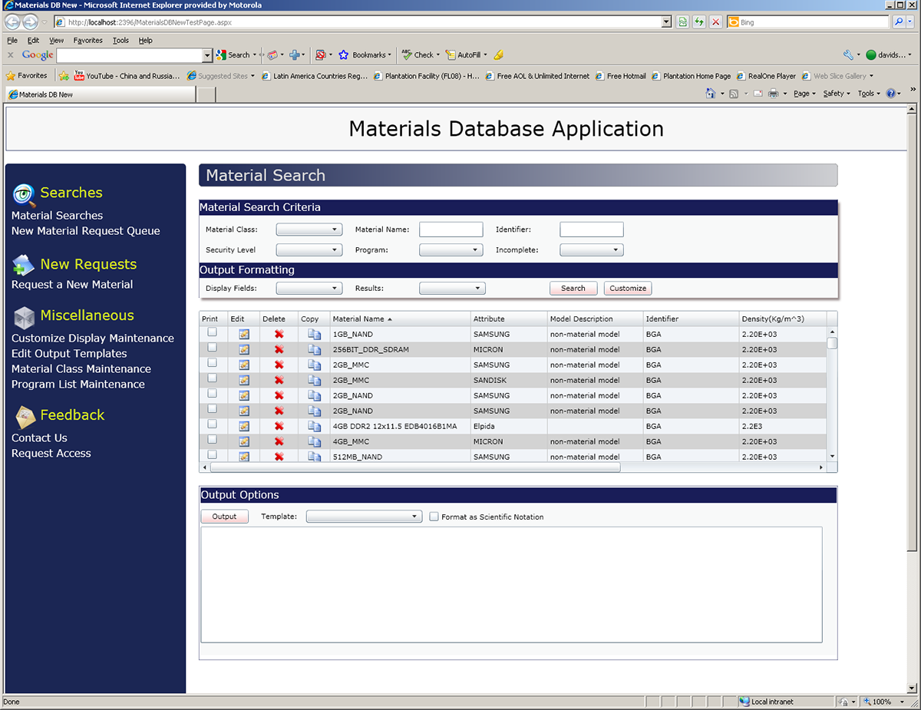This screenshot has width=921, height=710.
Task: Enable Format as Scientific Notation
Action: click(x=433, y=517)
